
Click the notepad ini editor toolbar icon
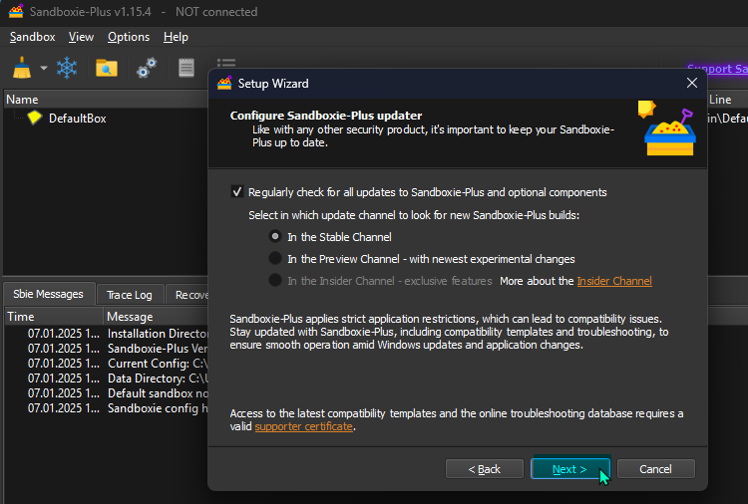point(187,68)
